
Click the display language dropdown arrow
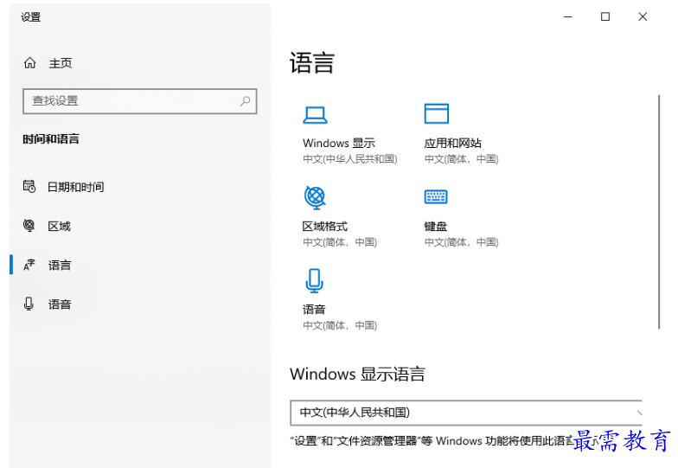[638, 413]
